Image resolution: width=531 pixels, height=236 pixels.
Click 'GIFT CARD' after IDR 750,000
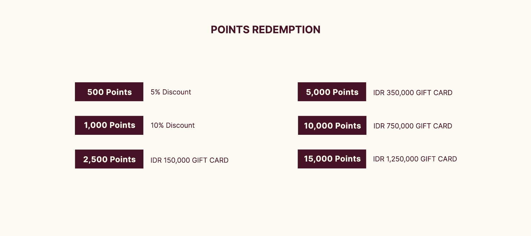coord(434,126)
